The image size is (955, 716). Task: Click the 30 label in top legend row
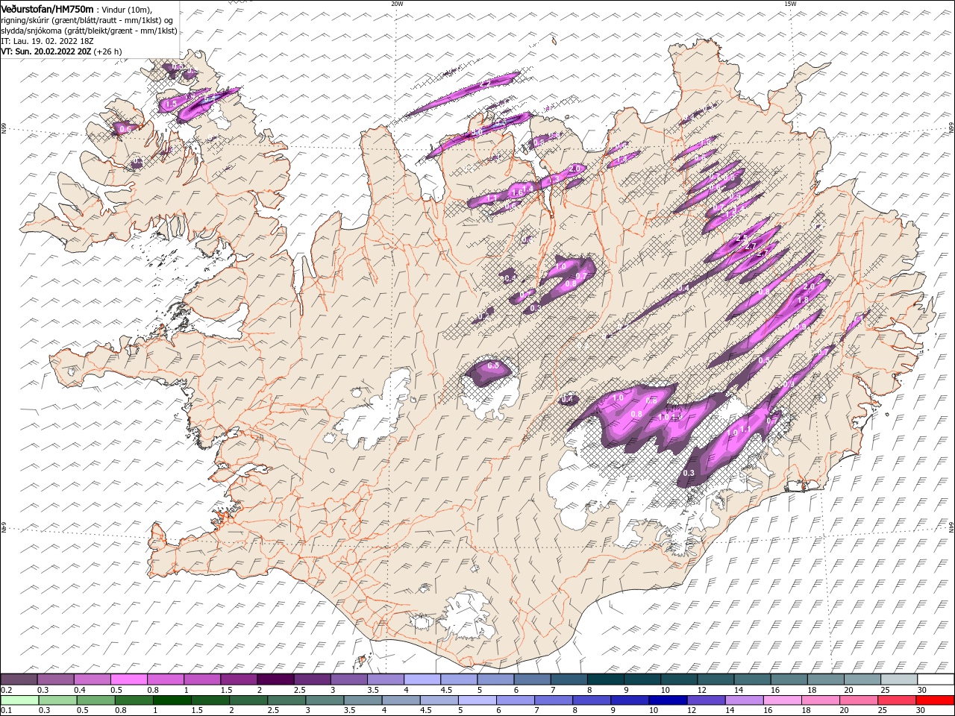coord(922,690)
